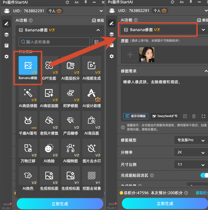Open the 教程 link in left panel

click(98, 20)
